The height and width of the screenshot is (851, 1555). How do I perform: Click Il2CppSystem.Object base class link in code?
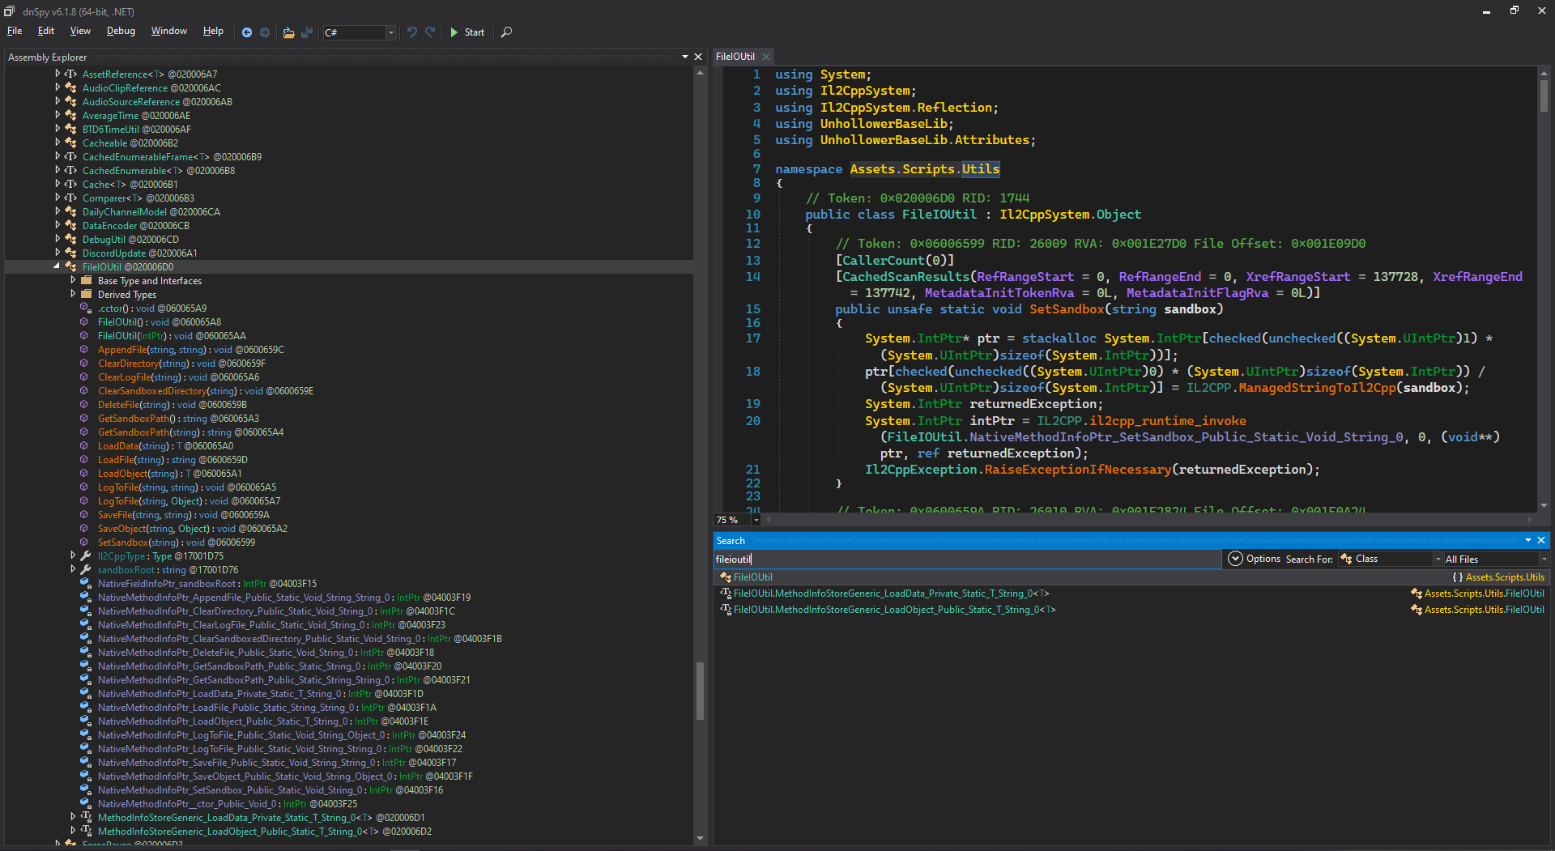point(1070,215)
